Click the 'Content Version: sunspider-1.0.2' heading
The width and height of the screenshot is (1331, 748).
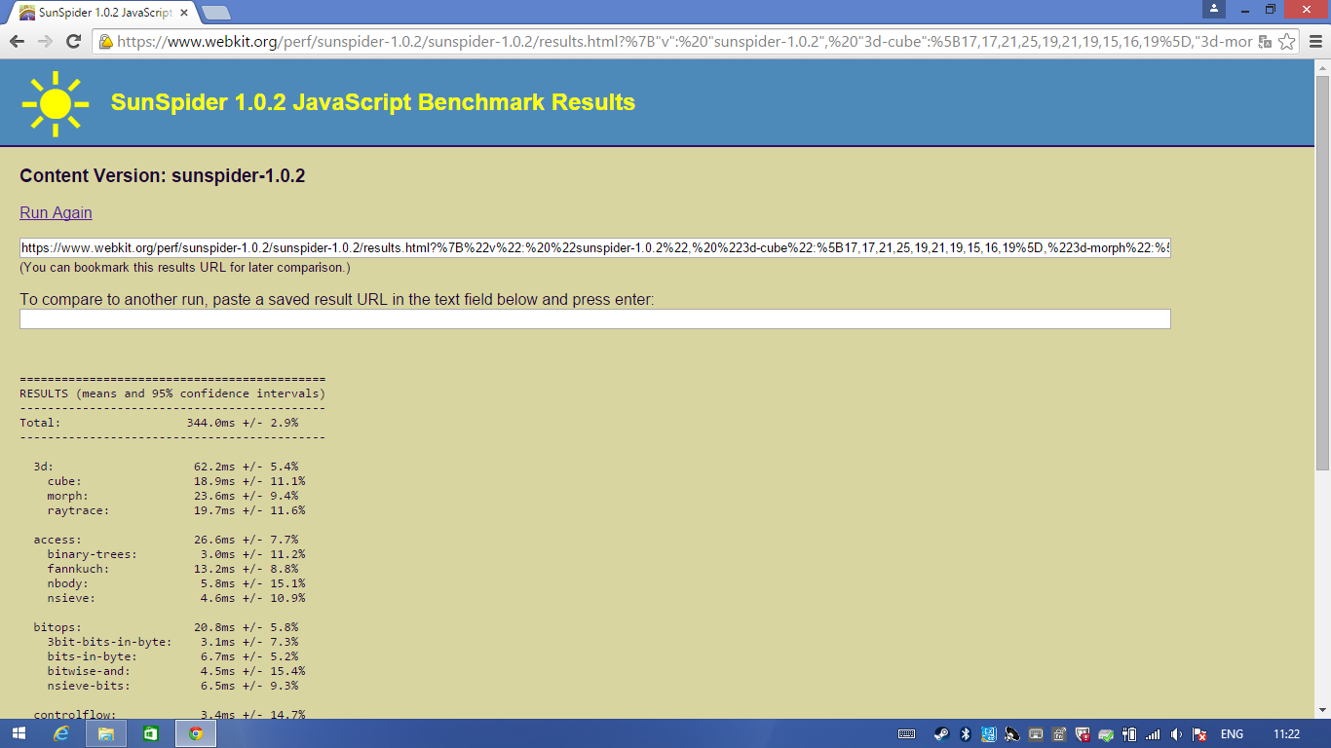[163, 175]
